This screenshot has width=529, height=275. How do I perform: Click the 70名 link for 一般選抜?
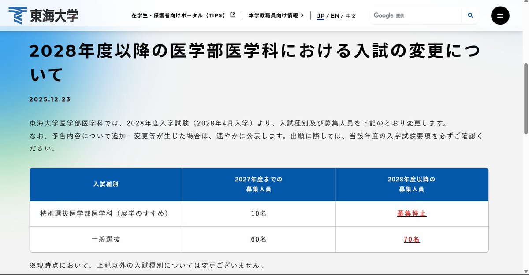click(411, 239)
